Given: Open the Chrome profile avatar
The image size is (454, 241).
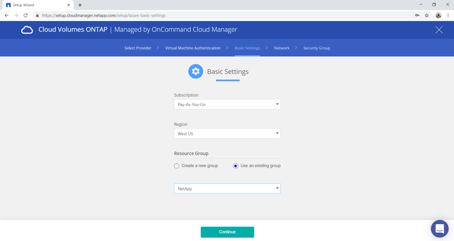Looking at the screenshot, I should point(438,15).
